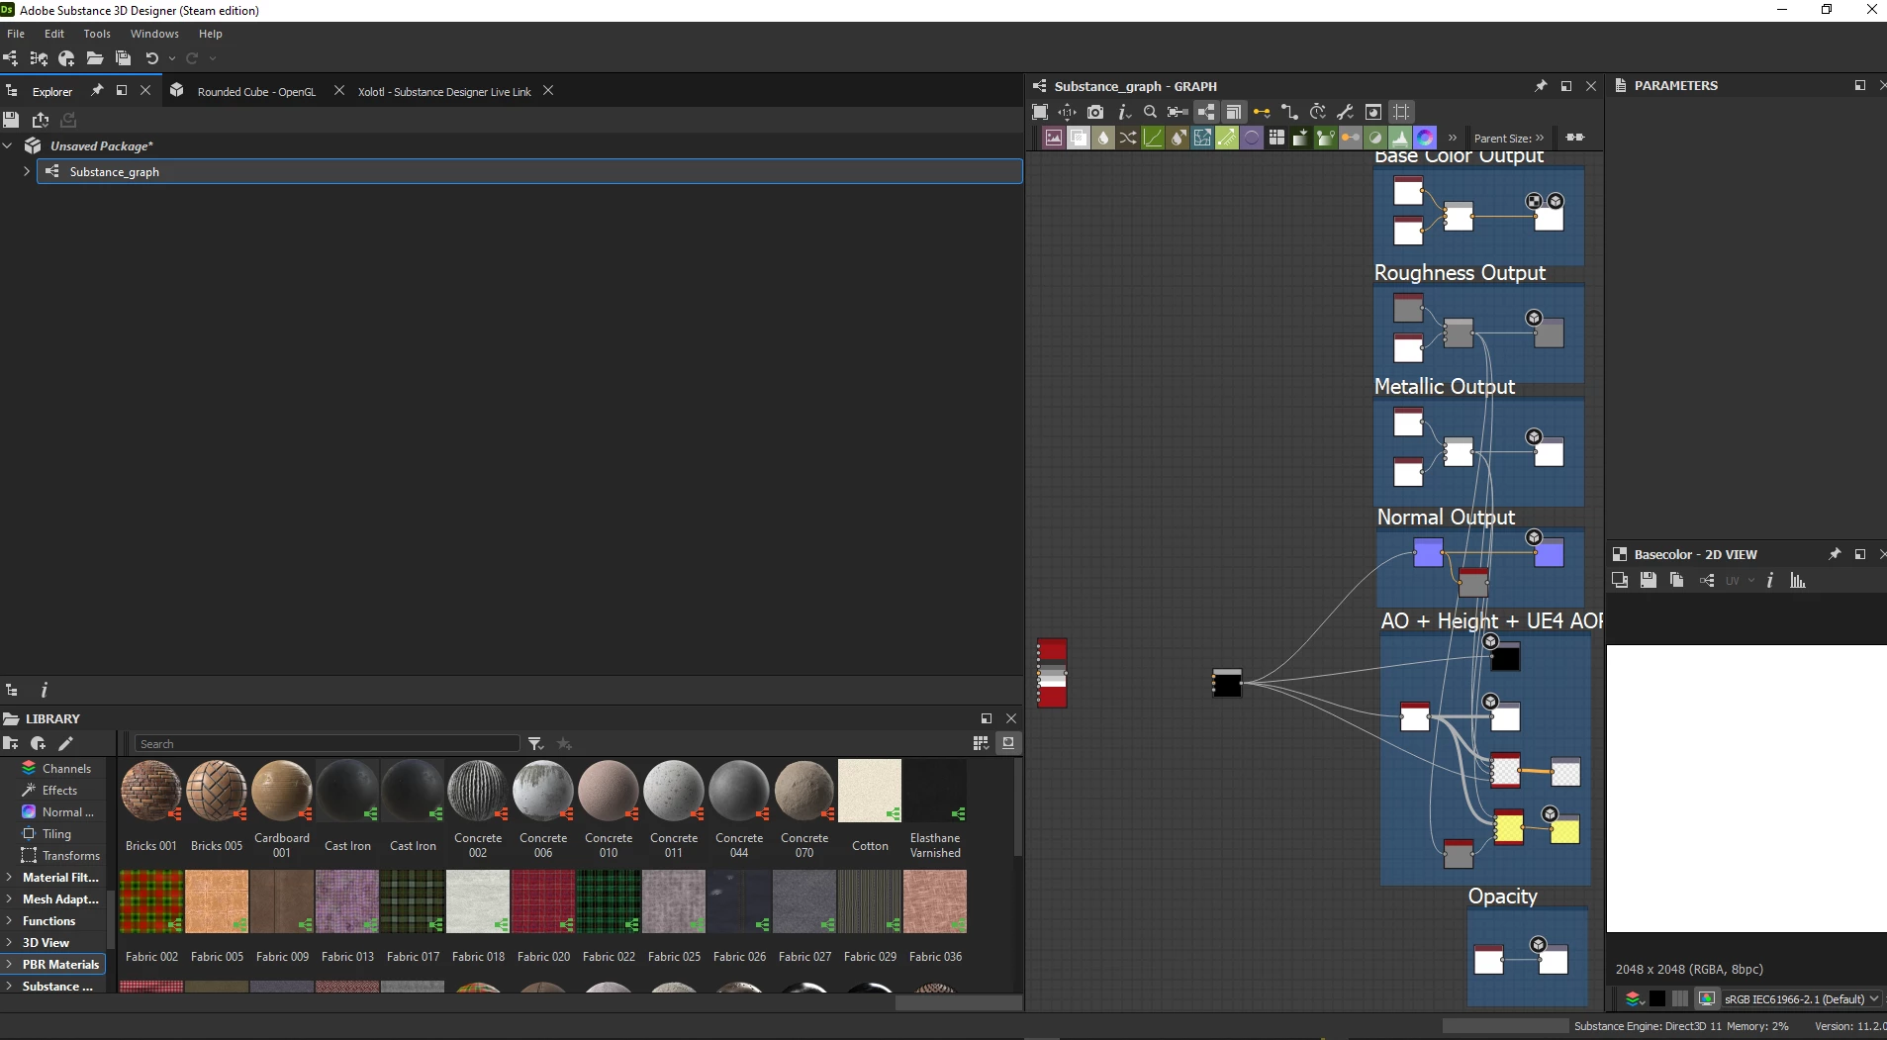Image resolution: width=1887 pixels, height=1040 pixels.
Task: Toggle graph grid snapping button
Action: tap(1401, 112)
